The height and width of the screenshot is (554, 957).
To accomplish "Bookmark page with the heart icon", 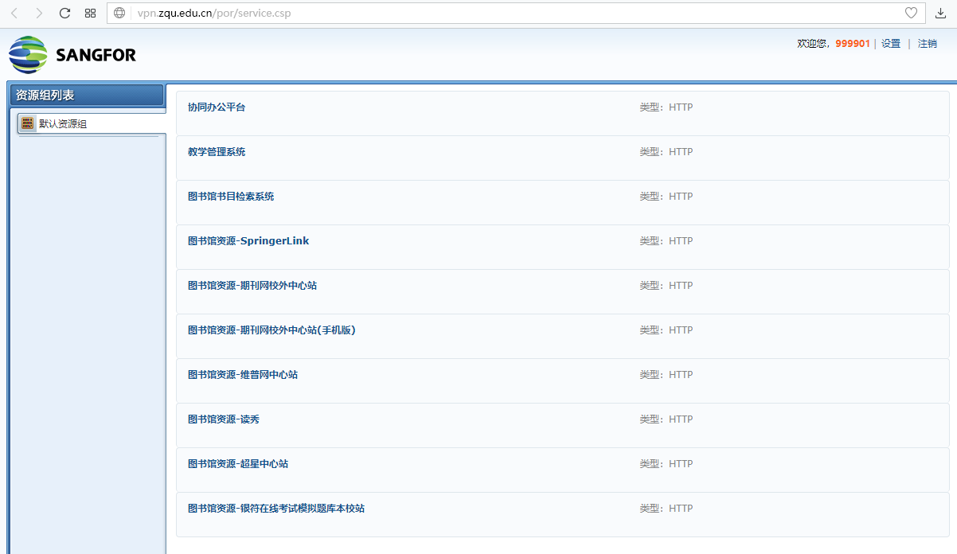I will click(911, 13).
